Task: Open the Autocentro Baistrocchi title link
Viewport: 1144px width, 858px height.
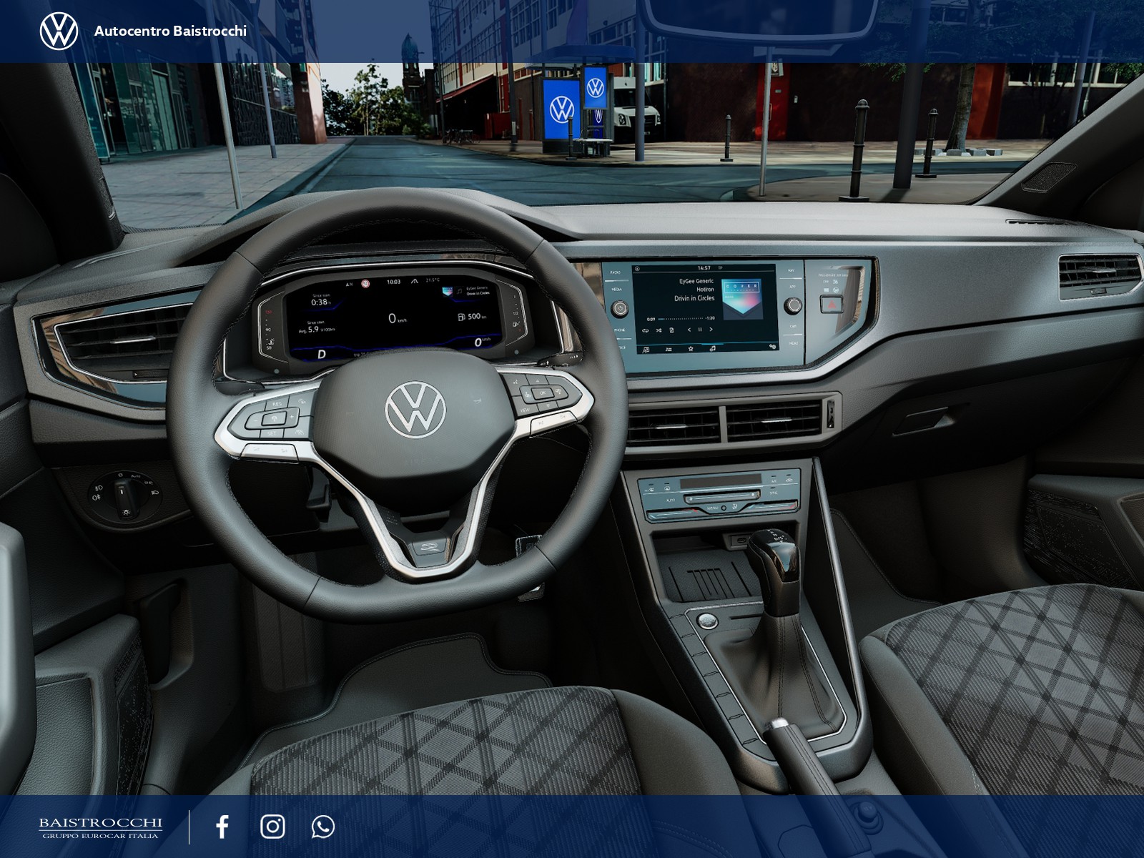Action: 170,31
